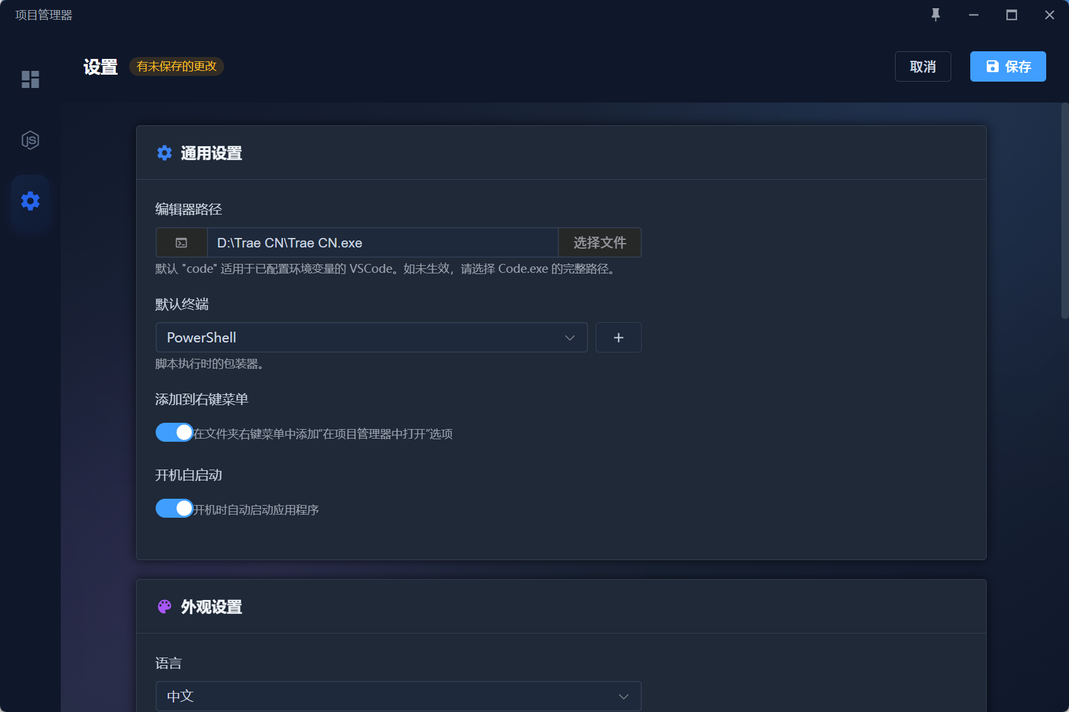Screen dimensions: 1069x712
Task: Click the 在文件夹右键菜单中添加 description text
Action: tap(323, 434)
